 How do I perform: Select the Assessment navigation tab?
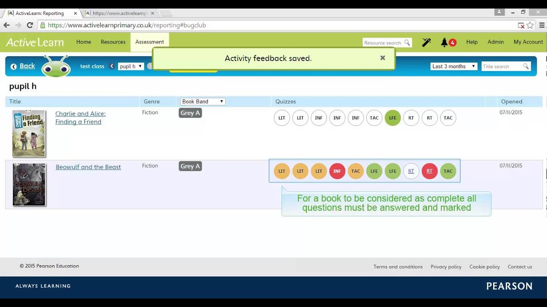click(150, 42)
